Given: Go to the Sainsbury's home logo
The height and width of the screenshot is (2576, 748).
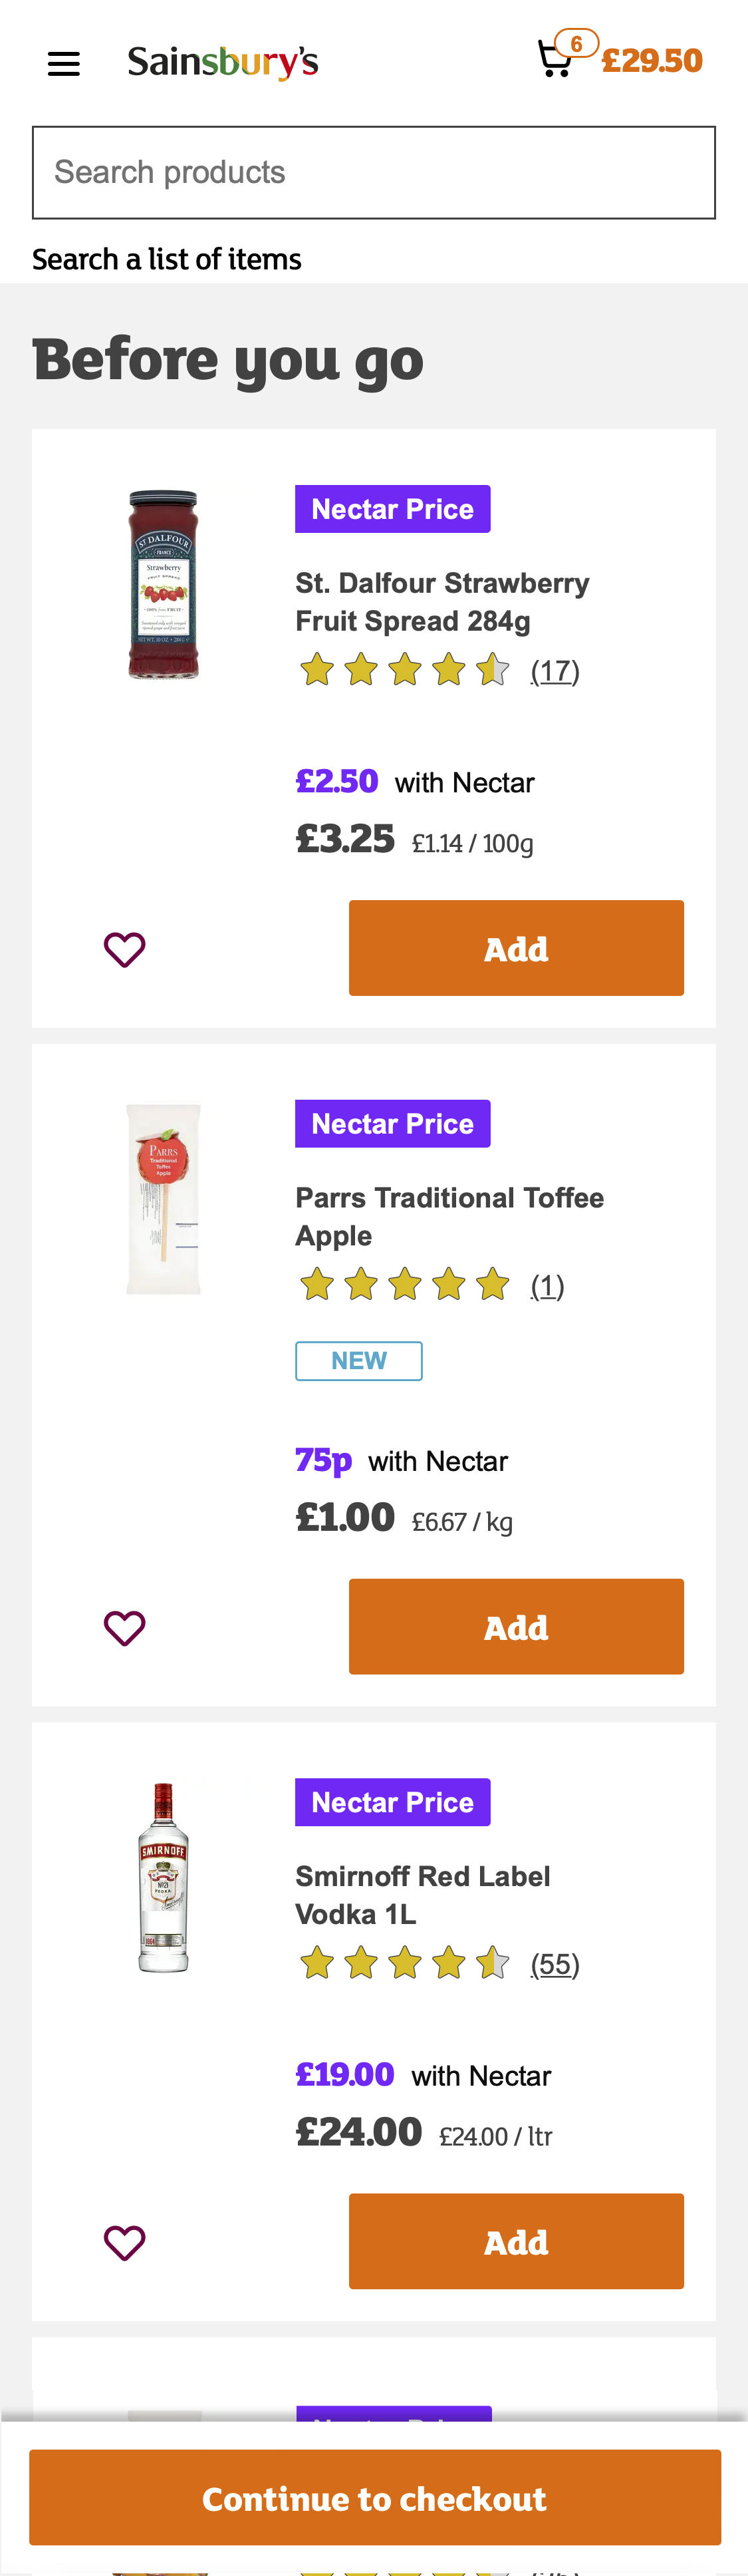Looking at the screenshot, I should coord(223,62).
